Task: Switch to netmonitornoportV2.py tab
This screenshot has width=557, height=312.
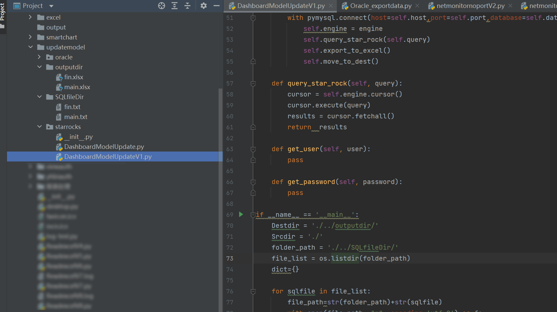Action: tap(471, 6)
